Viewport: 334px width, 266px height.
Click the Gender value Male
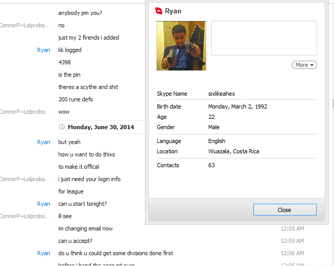pos(214,127)
